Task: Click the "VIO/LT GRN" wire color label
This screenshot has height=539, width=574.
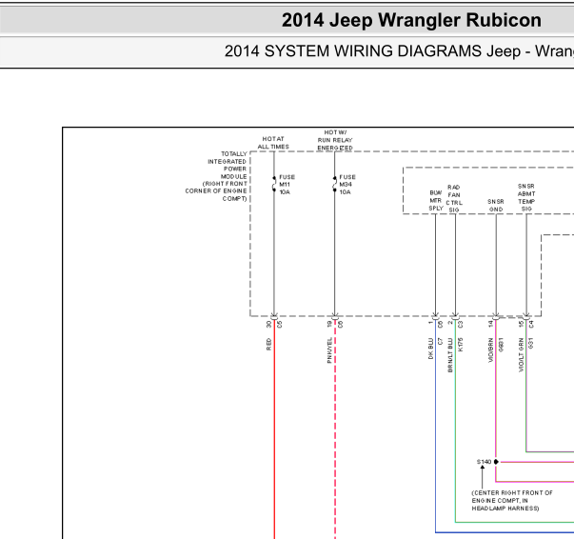Action: [522, 355]
